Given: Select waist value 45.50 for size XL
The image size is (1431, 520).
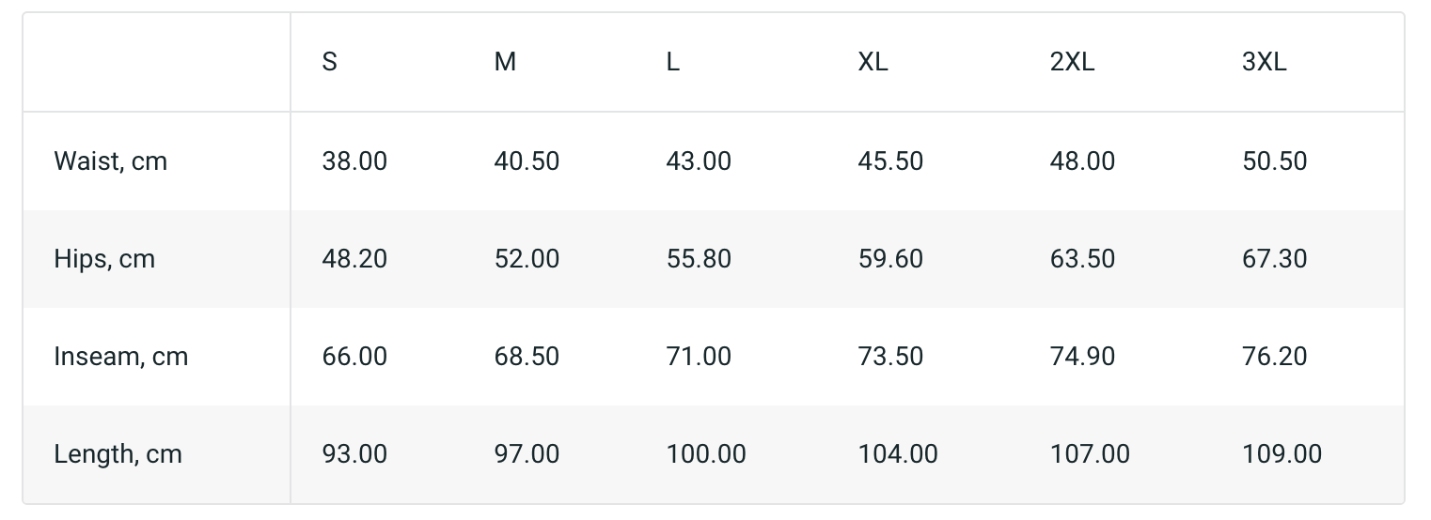Looking at the screenshot, I should (890, 161).
